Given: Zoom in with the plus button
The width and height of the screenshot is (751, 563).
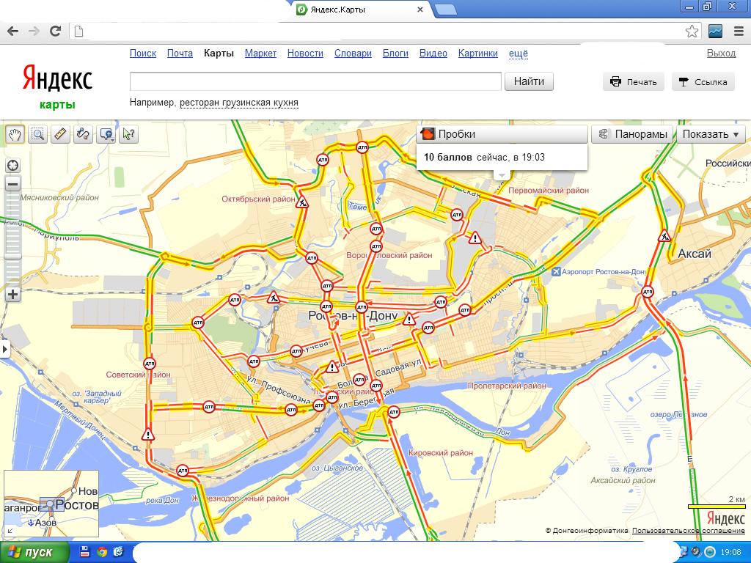Looking at the screenshot, I should (13, 295).
